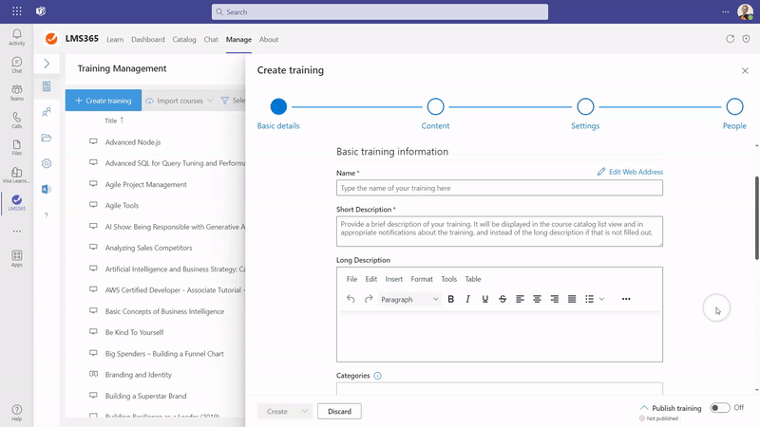Click the shield icon in the app header

746,39
